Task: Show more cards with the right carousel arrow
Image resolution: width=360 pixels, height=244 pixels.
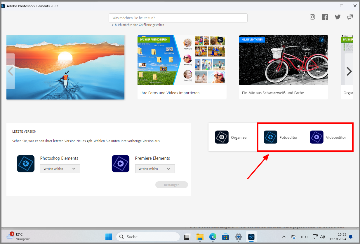Action: pos(349,71)
